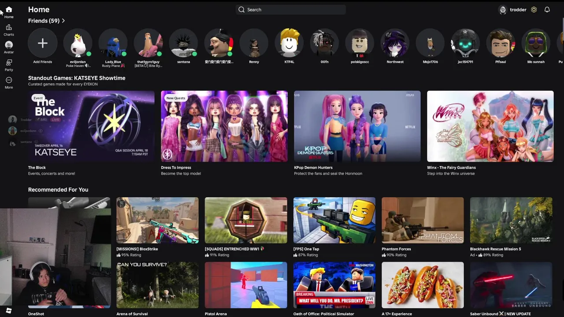Open the Saber Unbound game thumbnail
Image resolution: width=564 pixels, height=317 pixels.
coord(511,285)
